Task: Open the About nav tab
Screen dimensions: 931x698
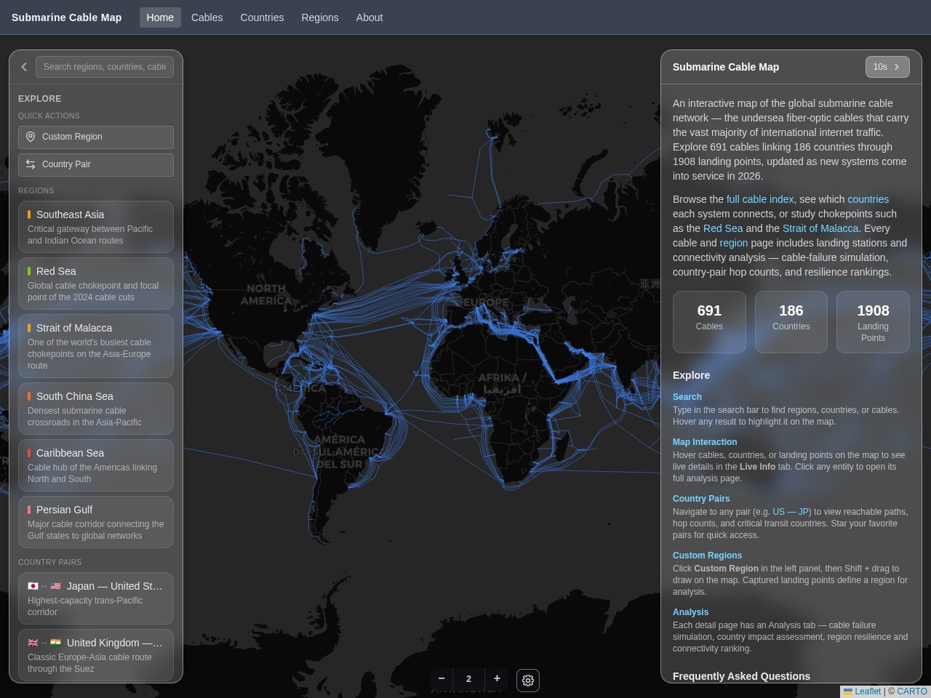Action: point(369,17)
